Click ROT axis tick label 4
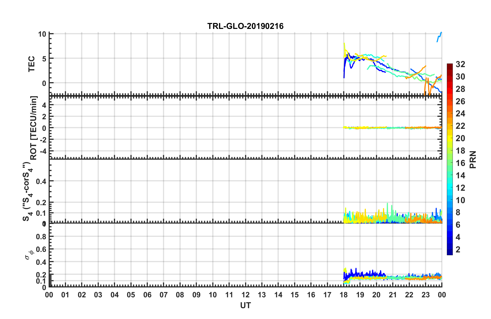Viewport: 491px width, 319px height. coord(44,105)
